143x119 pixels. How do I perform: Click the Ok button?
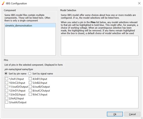(115, 114)
